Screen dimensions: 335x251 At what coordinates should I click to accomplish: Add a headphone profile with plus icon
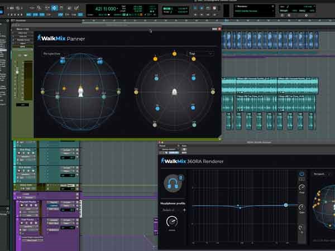[185, 210]
